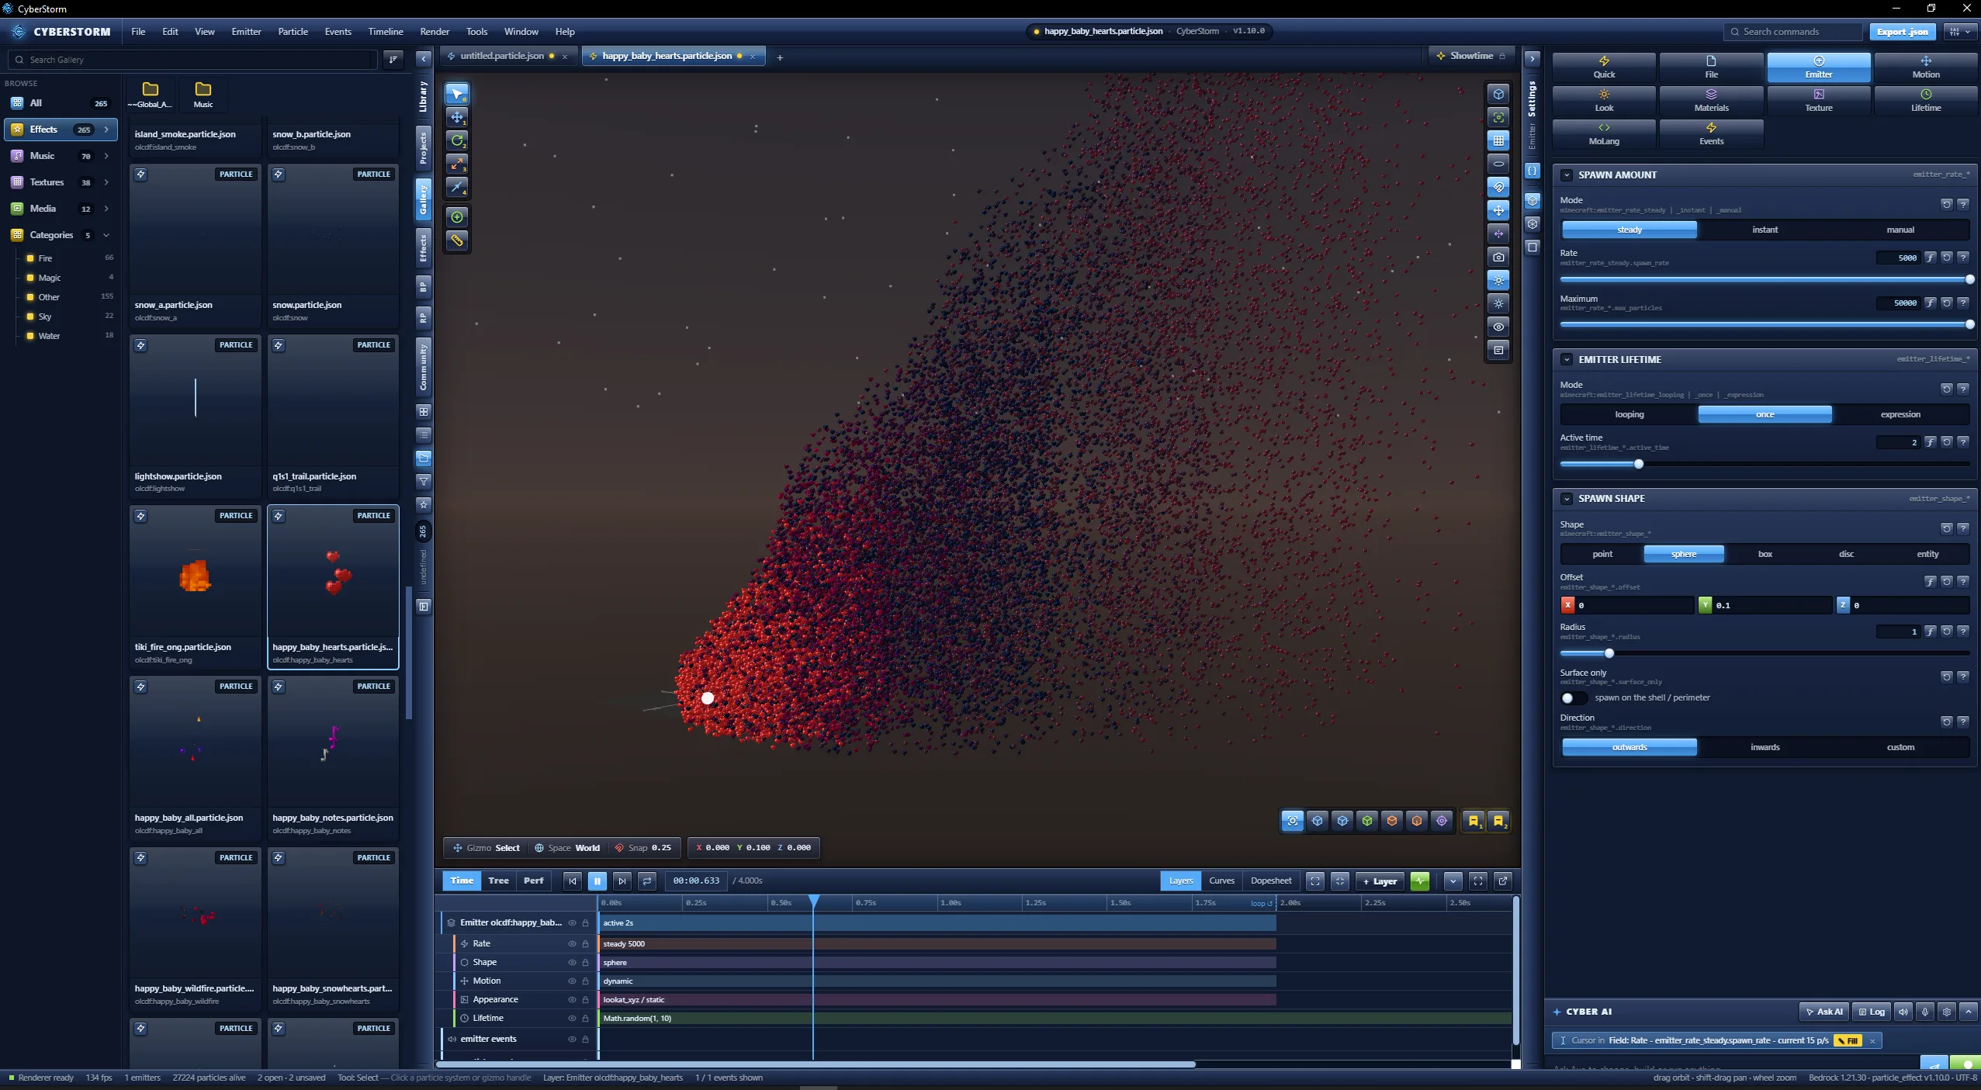
Task: Pause the timeline playback
Action: tap(597, 881)
